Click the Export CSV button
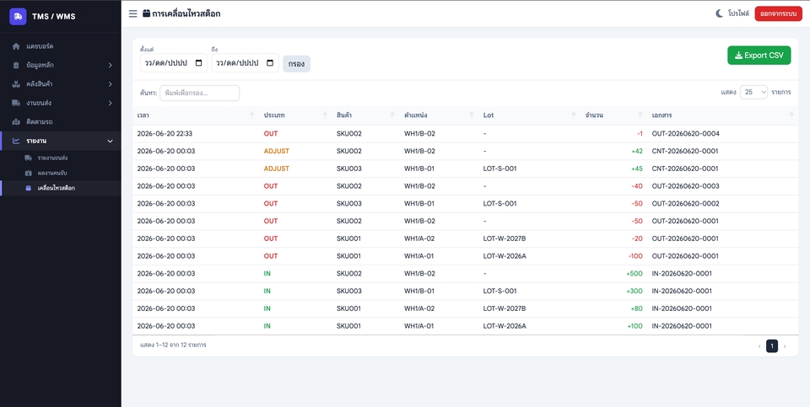810x407 pixels. 759,56
